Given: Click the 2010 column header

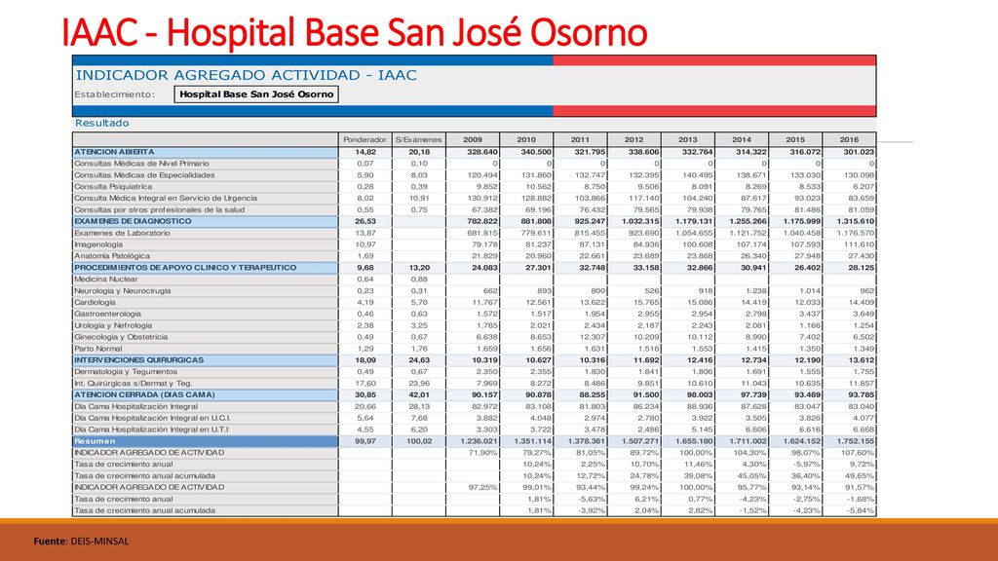Looking at the screenshot, I should pos(526,139).
